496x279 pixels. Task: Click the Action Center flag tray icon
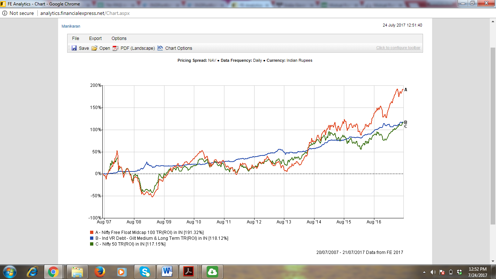coord(442,272)
